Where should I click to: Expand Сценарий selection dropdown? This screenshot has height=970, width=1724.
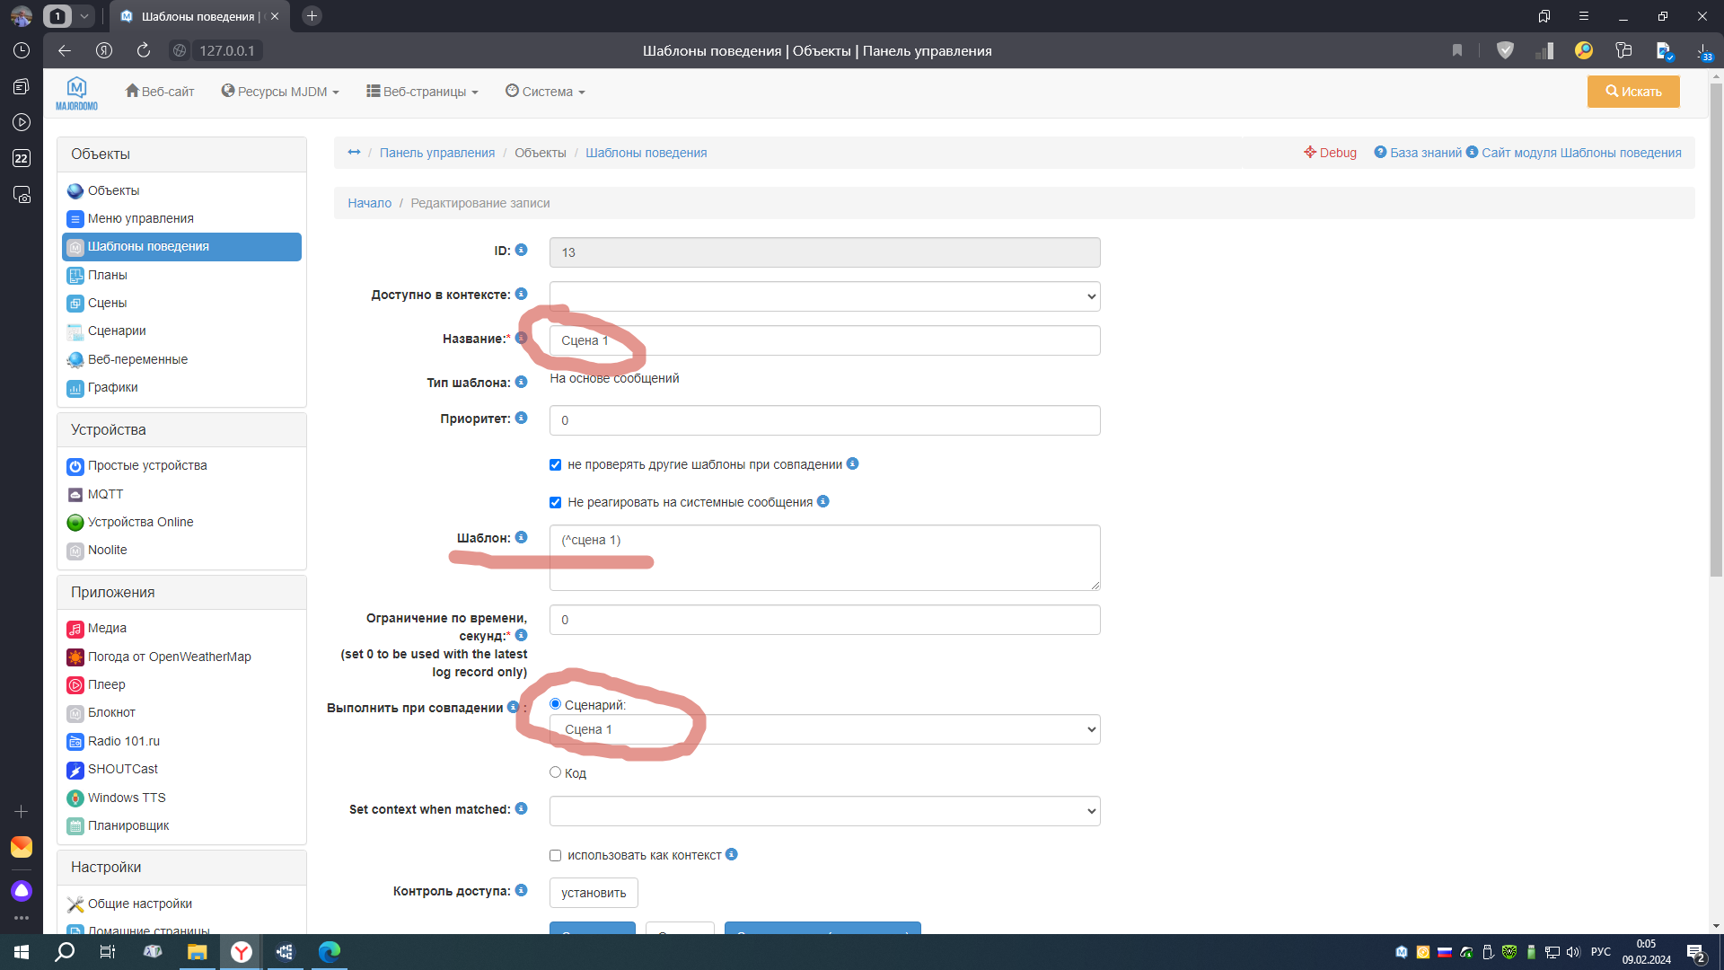pos(824,729)
